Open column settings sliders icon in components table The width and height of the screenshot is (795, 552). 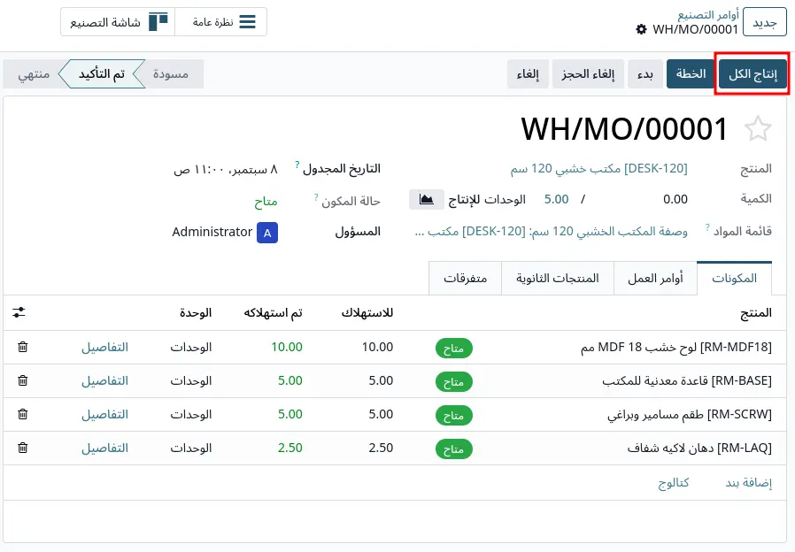(x=19, y=312)
